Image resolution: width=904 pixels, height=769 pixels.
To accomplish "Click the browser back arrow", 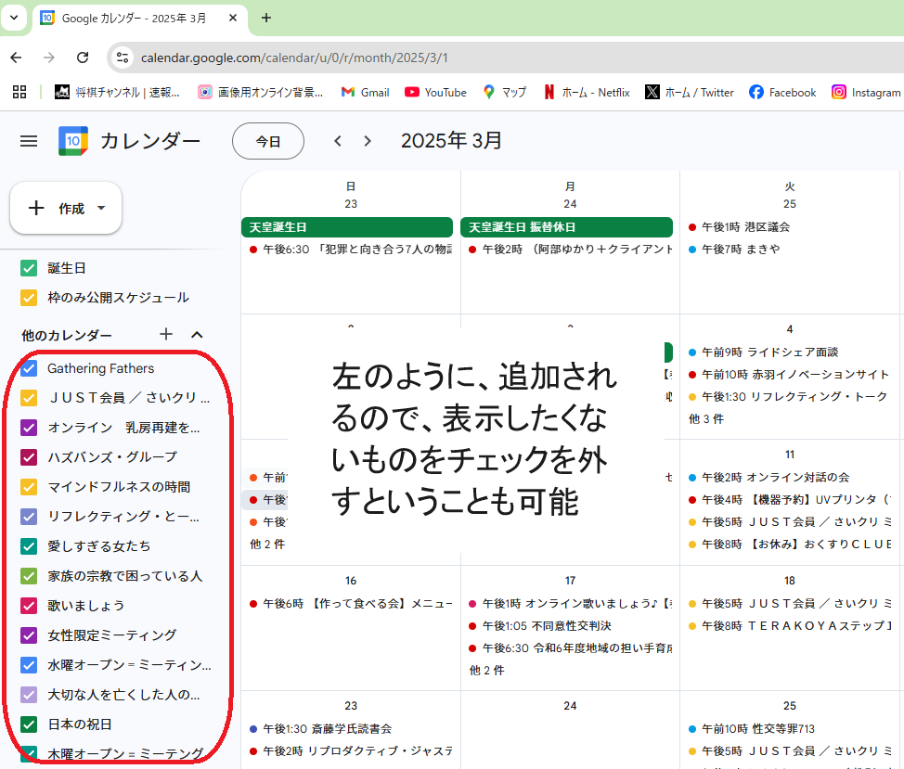I will tap(16, 58).
